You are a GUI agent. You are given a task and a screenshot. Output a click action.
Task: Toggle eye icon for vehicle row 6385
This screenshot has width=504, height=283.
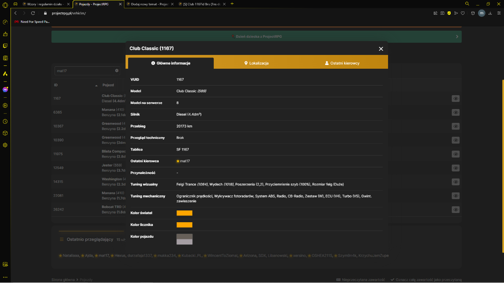pos(456,112)
